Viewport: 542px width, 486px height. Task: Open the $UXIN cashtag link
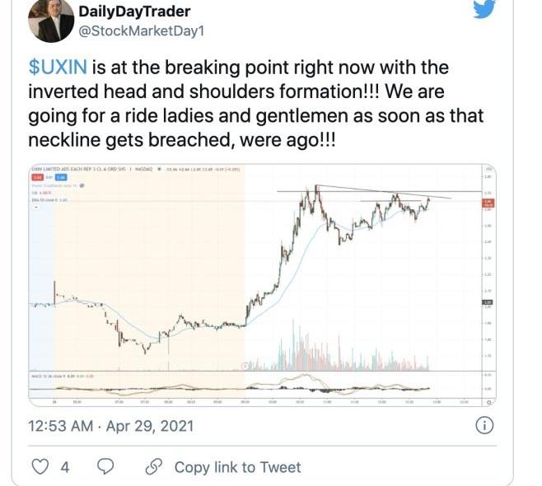58,67
